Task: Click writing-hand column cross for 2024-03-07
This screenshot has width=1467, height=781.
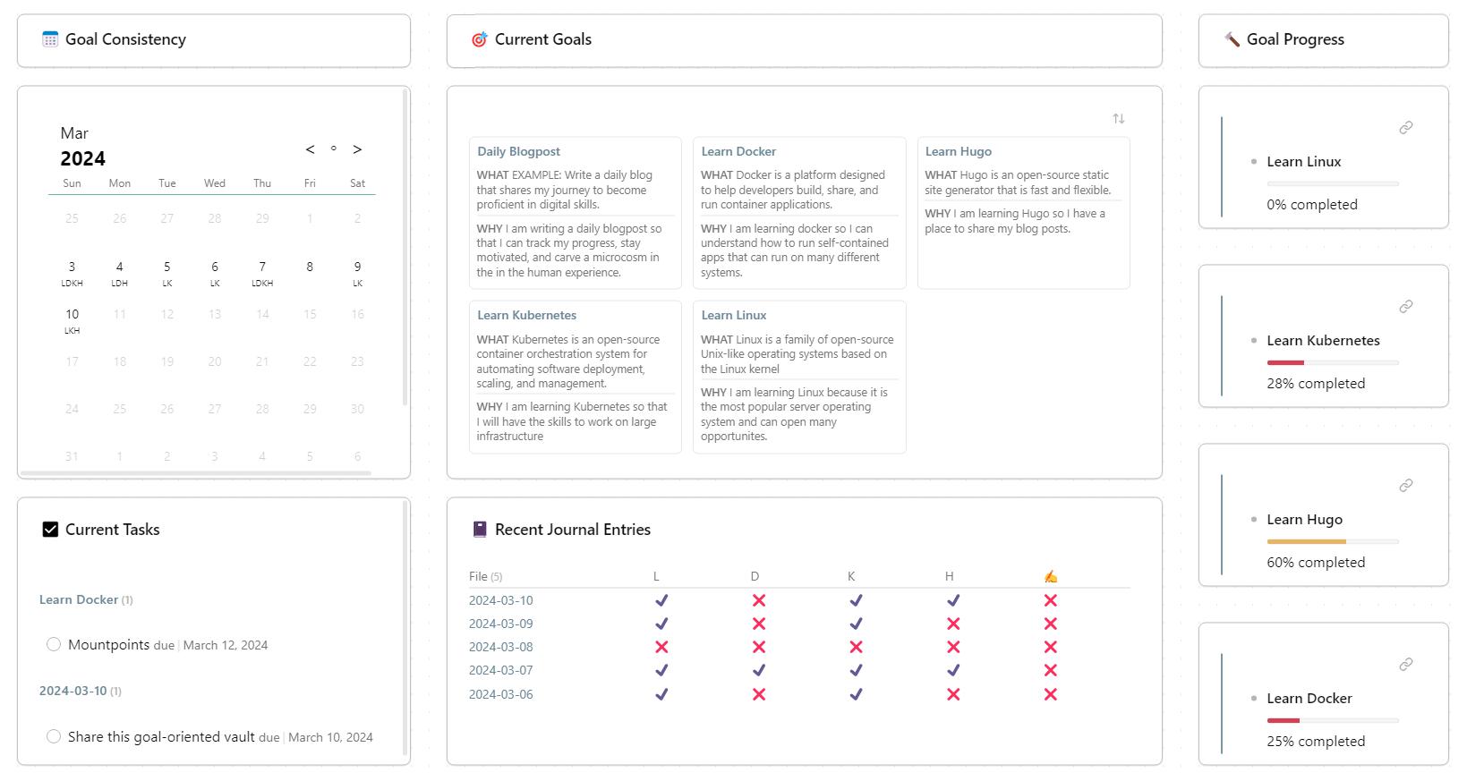Action: tap(1051, 670)
